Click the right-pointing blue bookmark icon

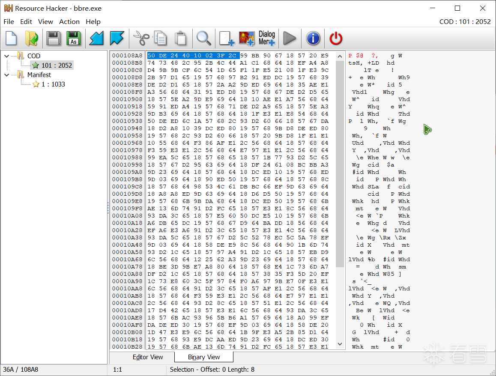pos(117,38)
